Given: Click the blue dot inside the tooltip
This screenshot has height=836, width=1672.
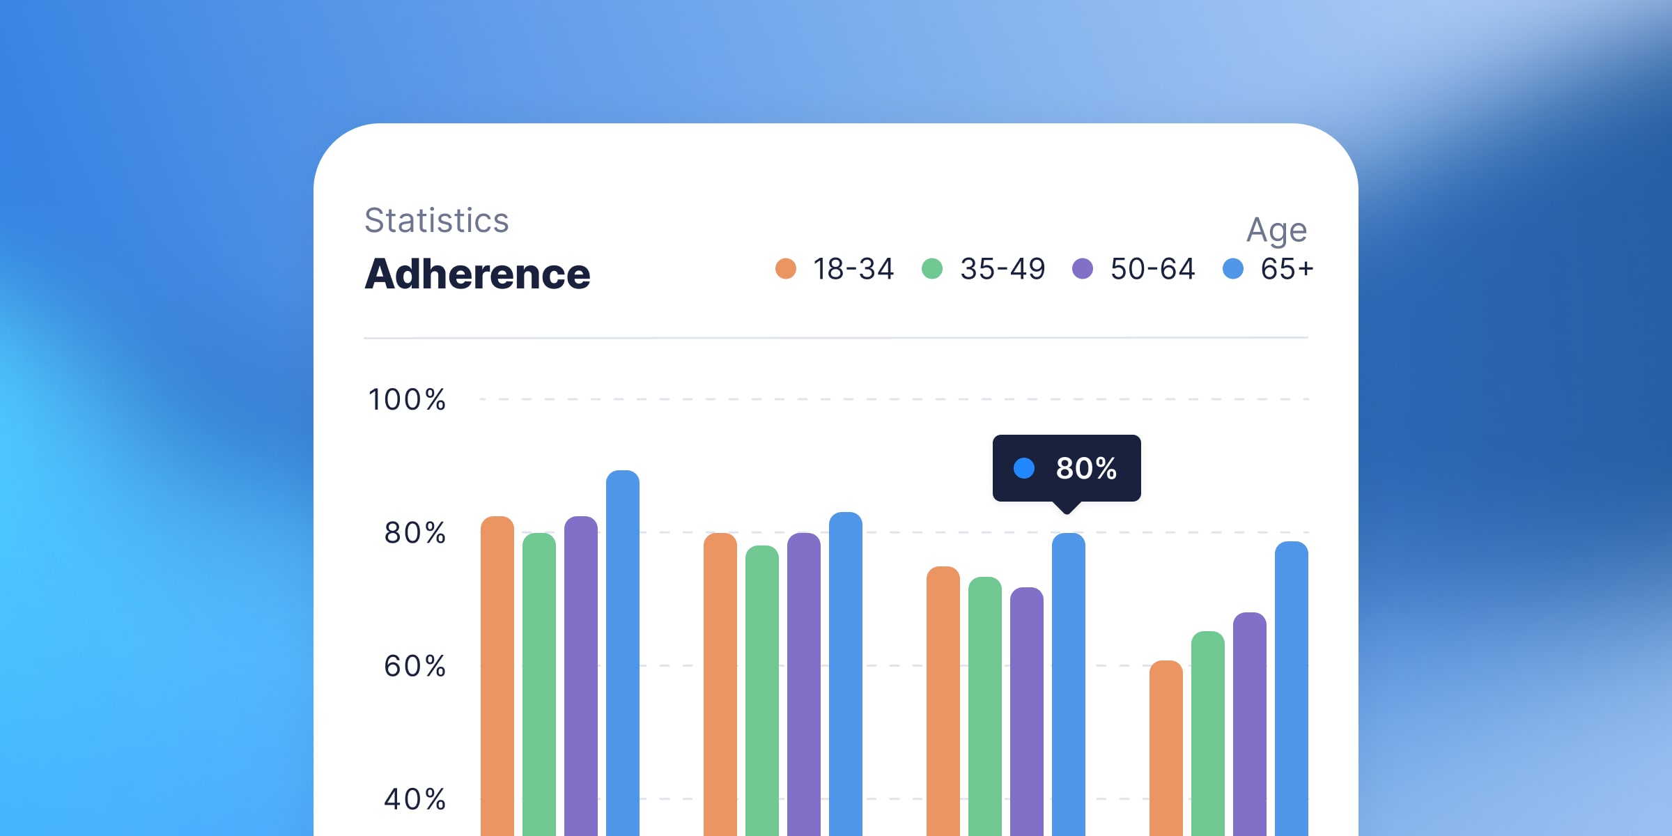Looking at the screenshot, I should pos(1024,468).
